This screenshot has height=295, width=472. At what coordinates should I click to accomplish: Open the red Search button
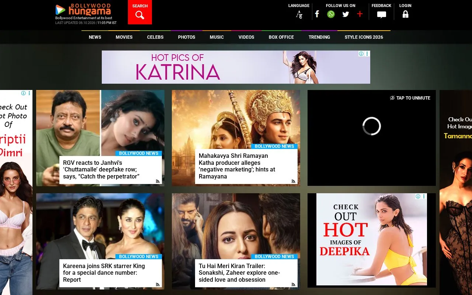pyautogui.click(x=140, y=12)
